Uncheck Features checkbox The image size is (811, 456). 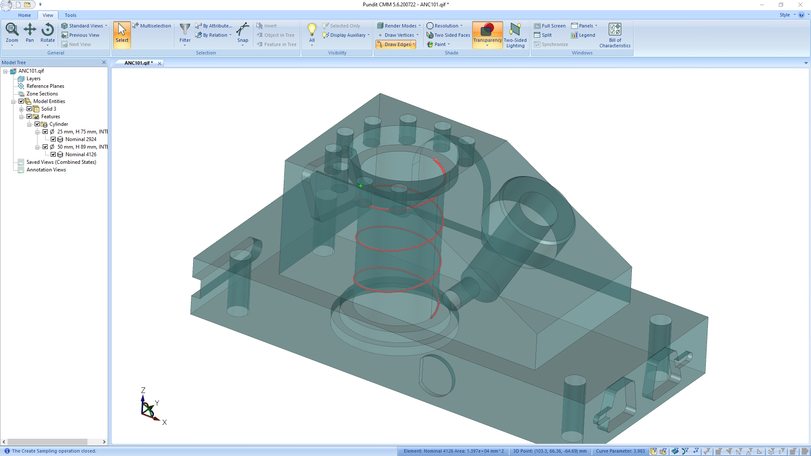[29, 117]
